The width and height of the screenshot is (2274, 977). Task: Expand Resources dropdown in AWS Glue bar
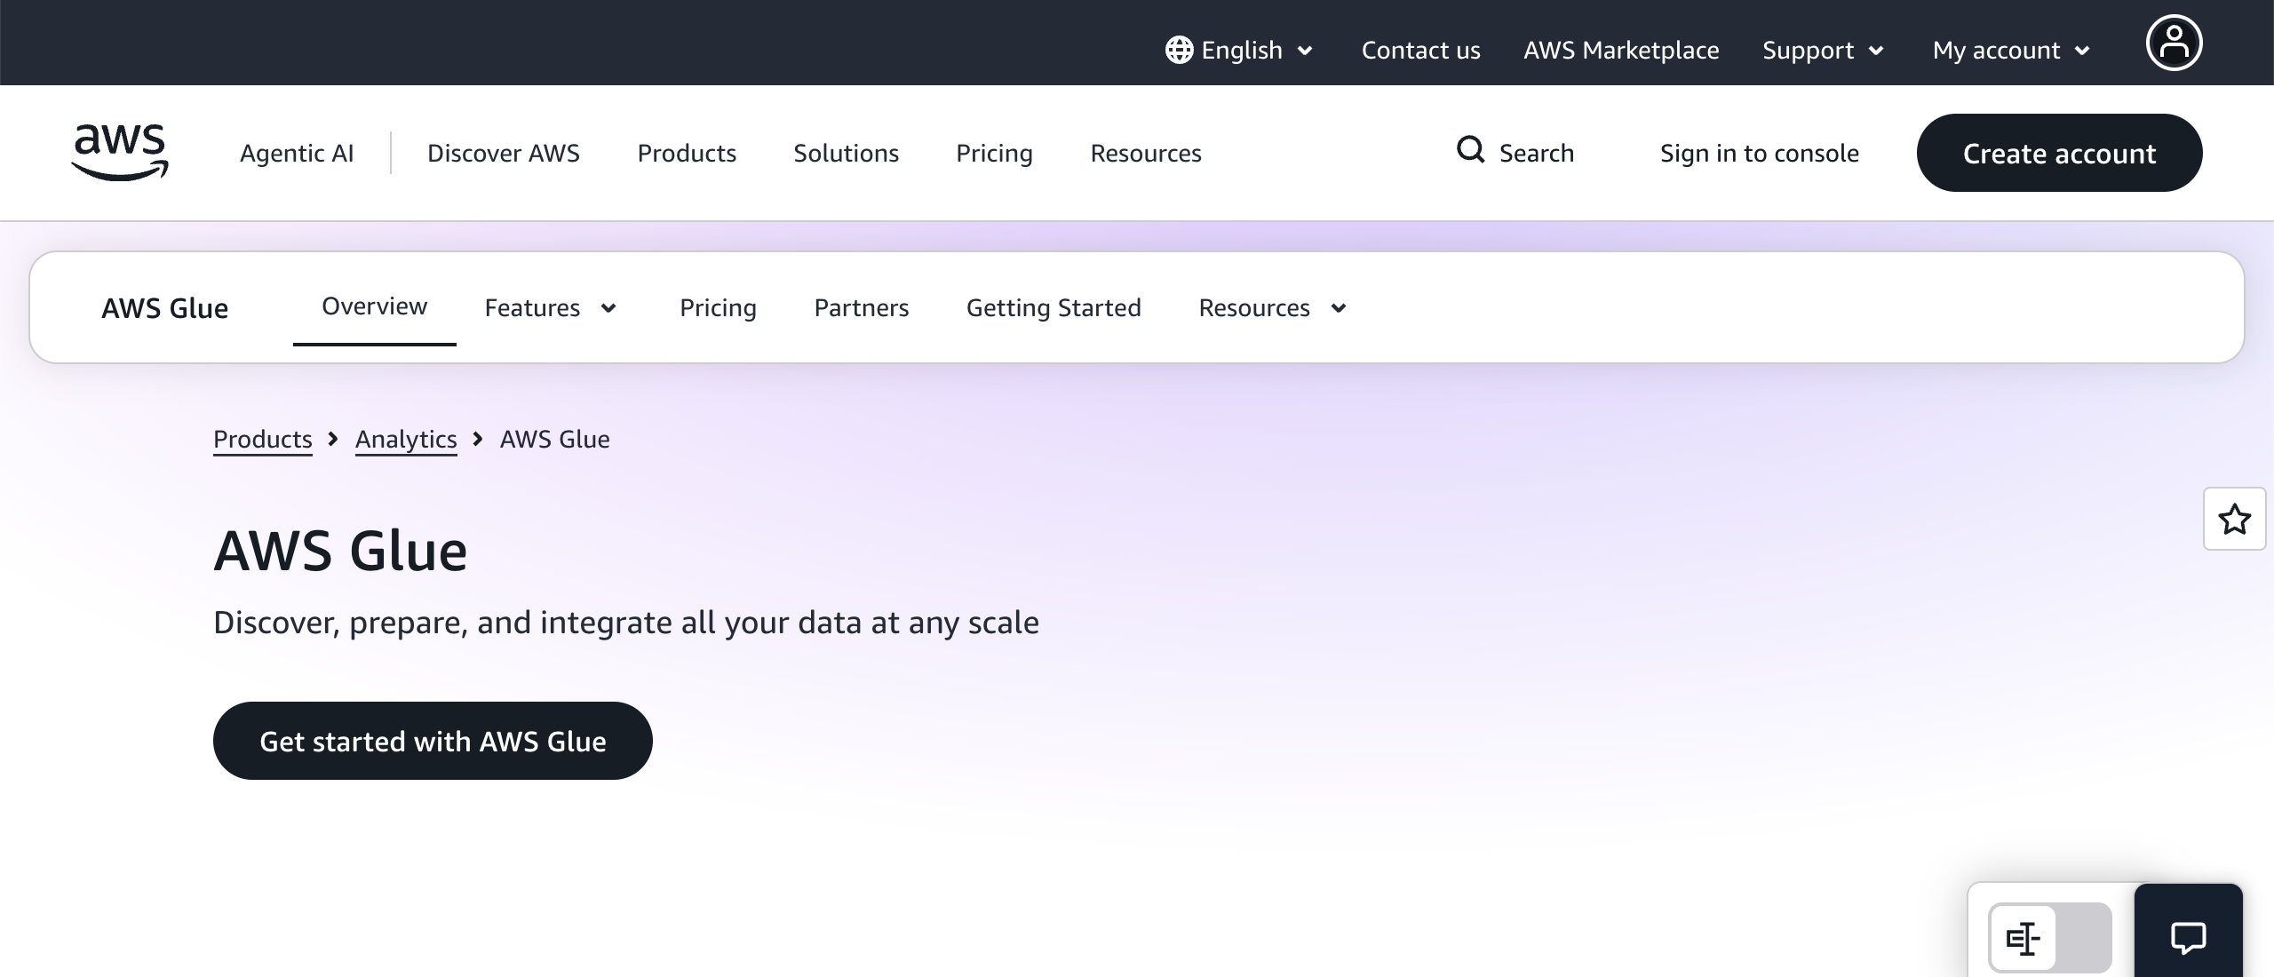pyautogui.click(x=1273, y=307)
